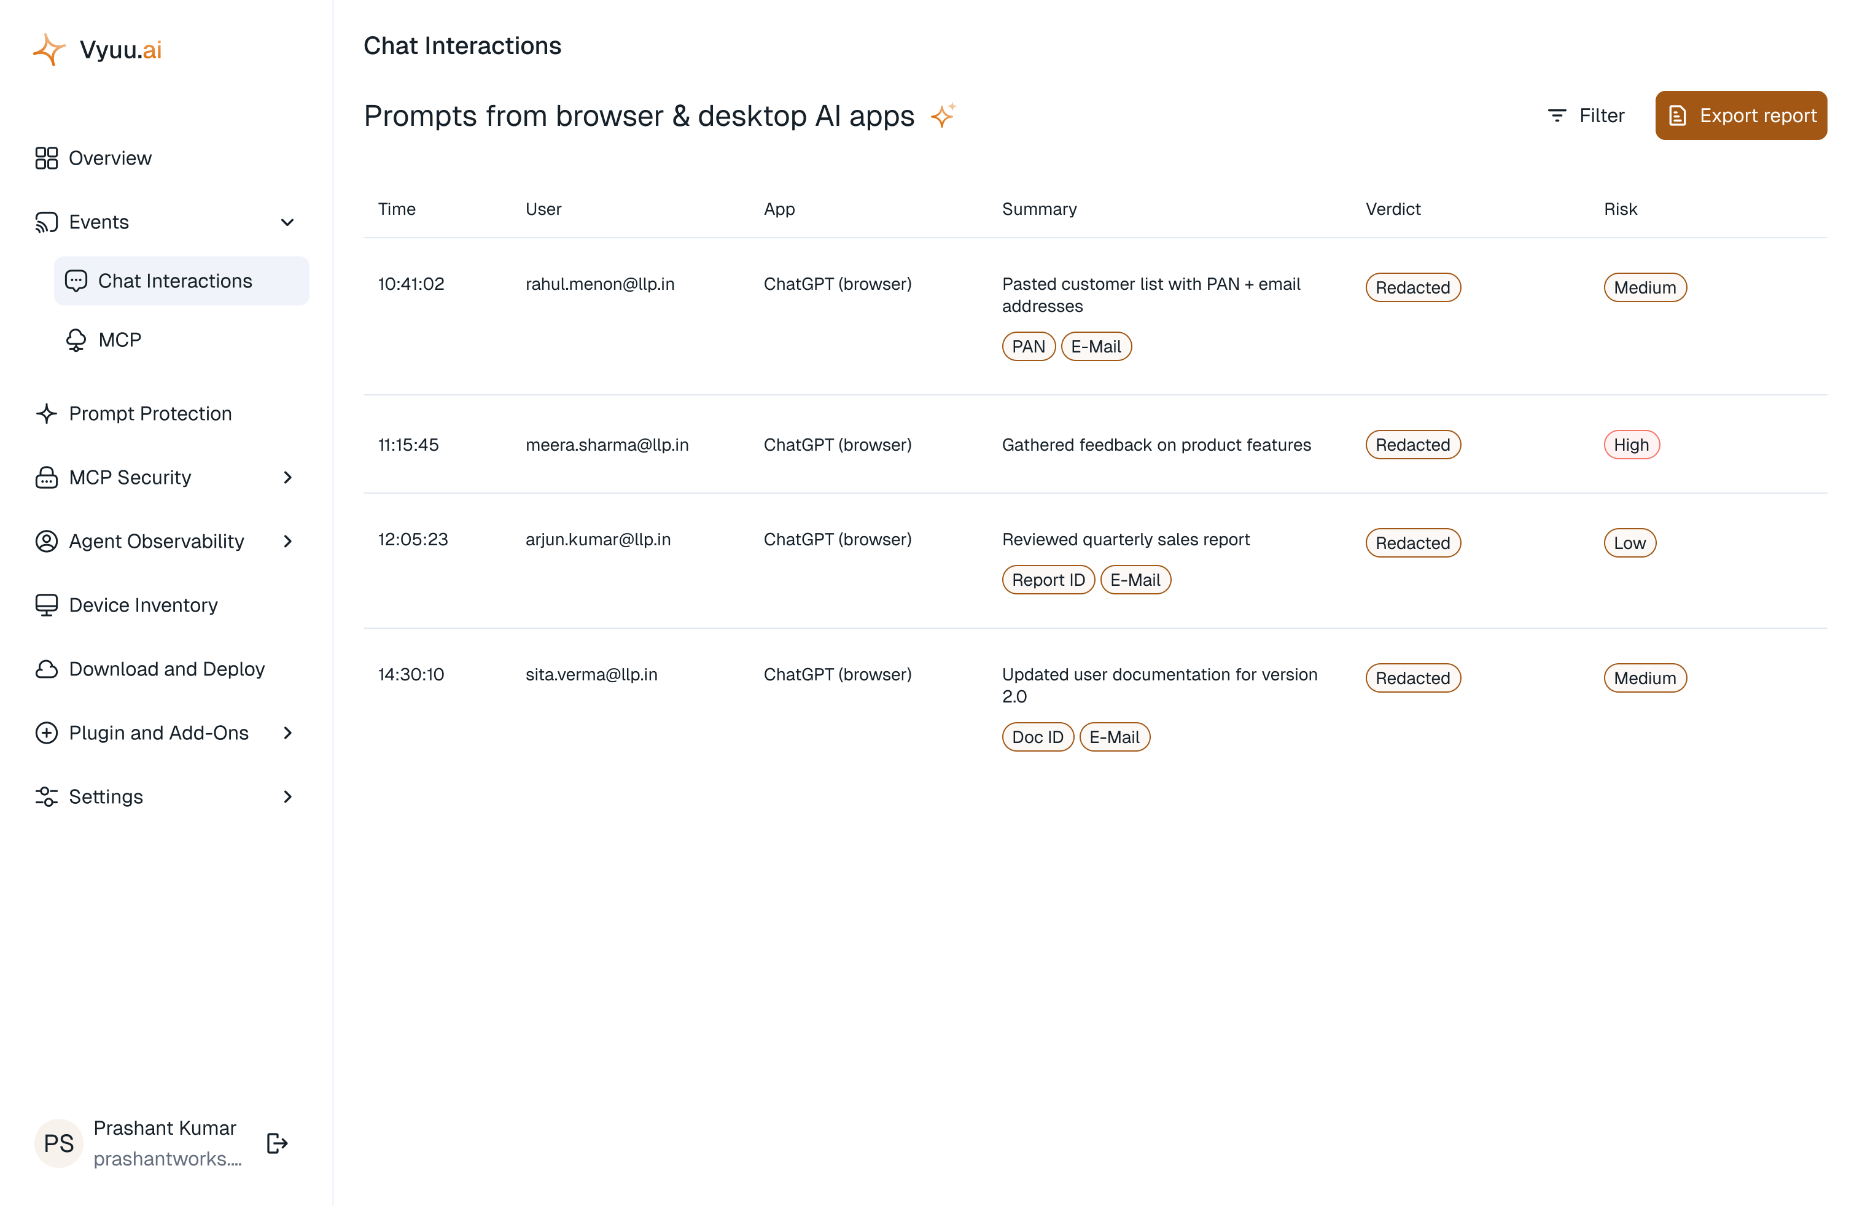Viewport: 1857px width, 1206px height.
Task: Open the Overview grid icon
Action: 46,158
